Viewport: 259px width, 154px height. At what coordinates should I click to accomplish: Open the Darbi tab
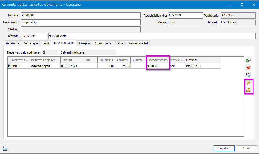coord(45,43)
